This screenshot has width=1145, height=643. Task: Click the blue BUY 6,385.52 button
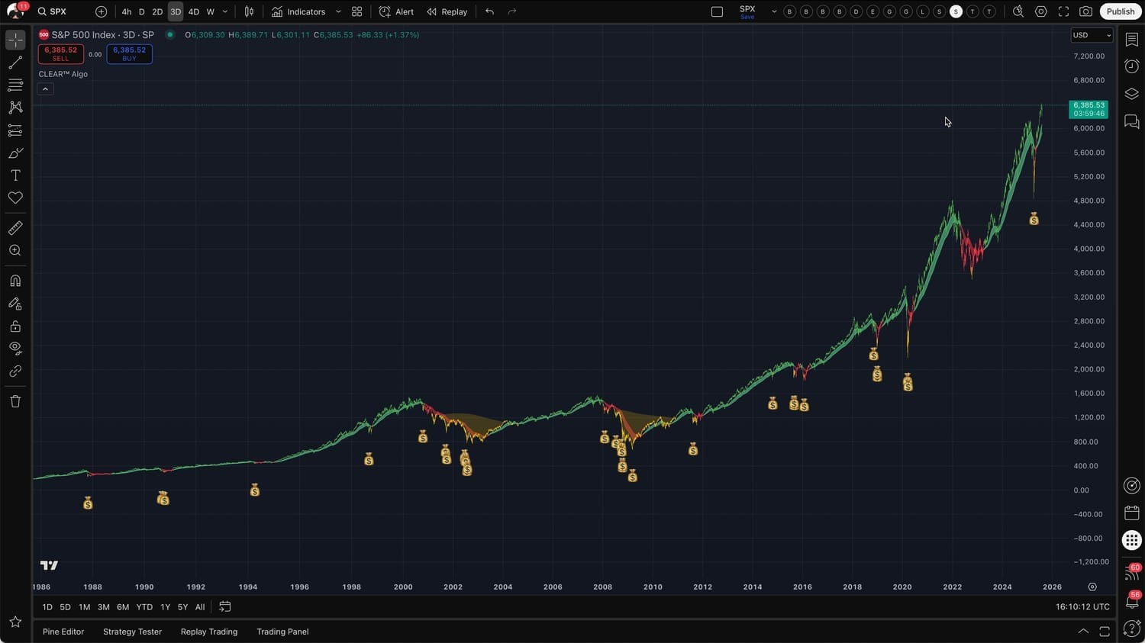[130, 54]
